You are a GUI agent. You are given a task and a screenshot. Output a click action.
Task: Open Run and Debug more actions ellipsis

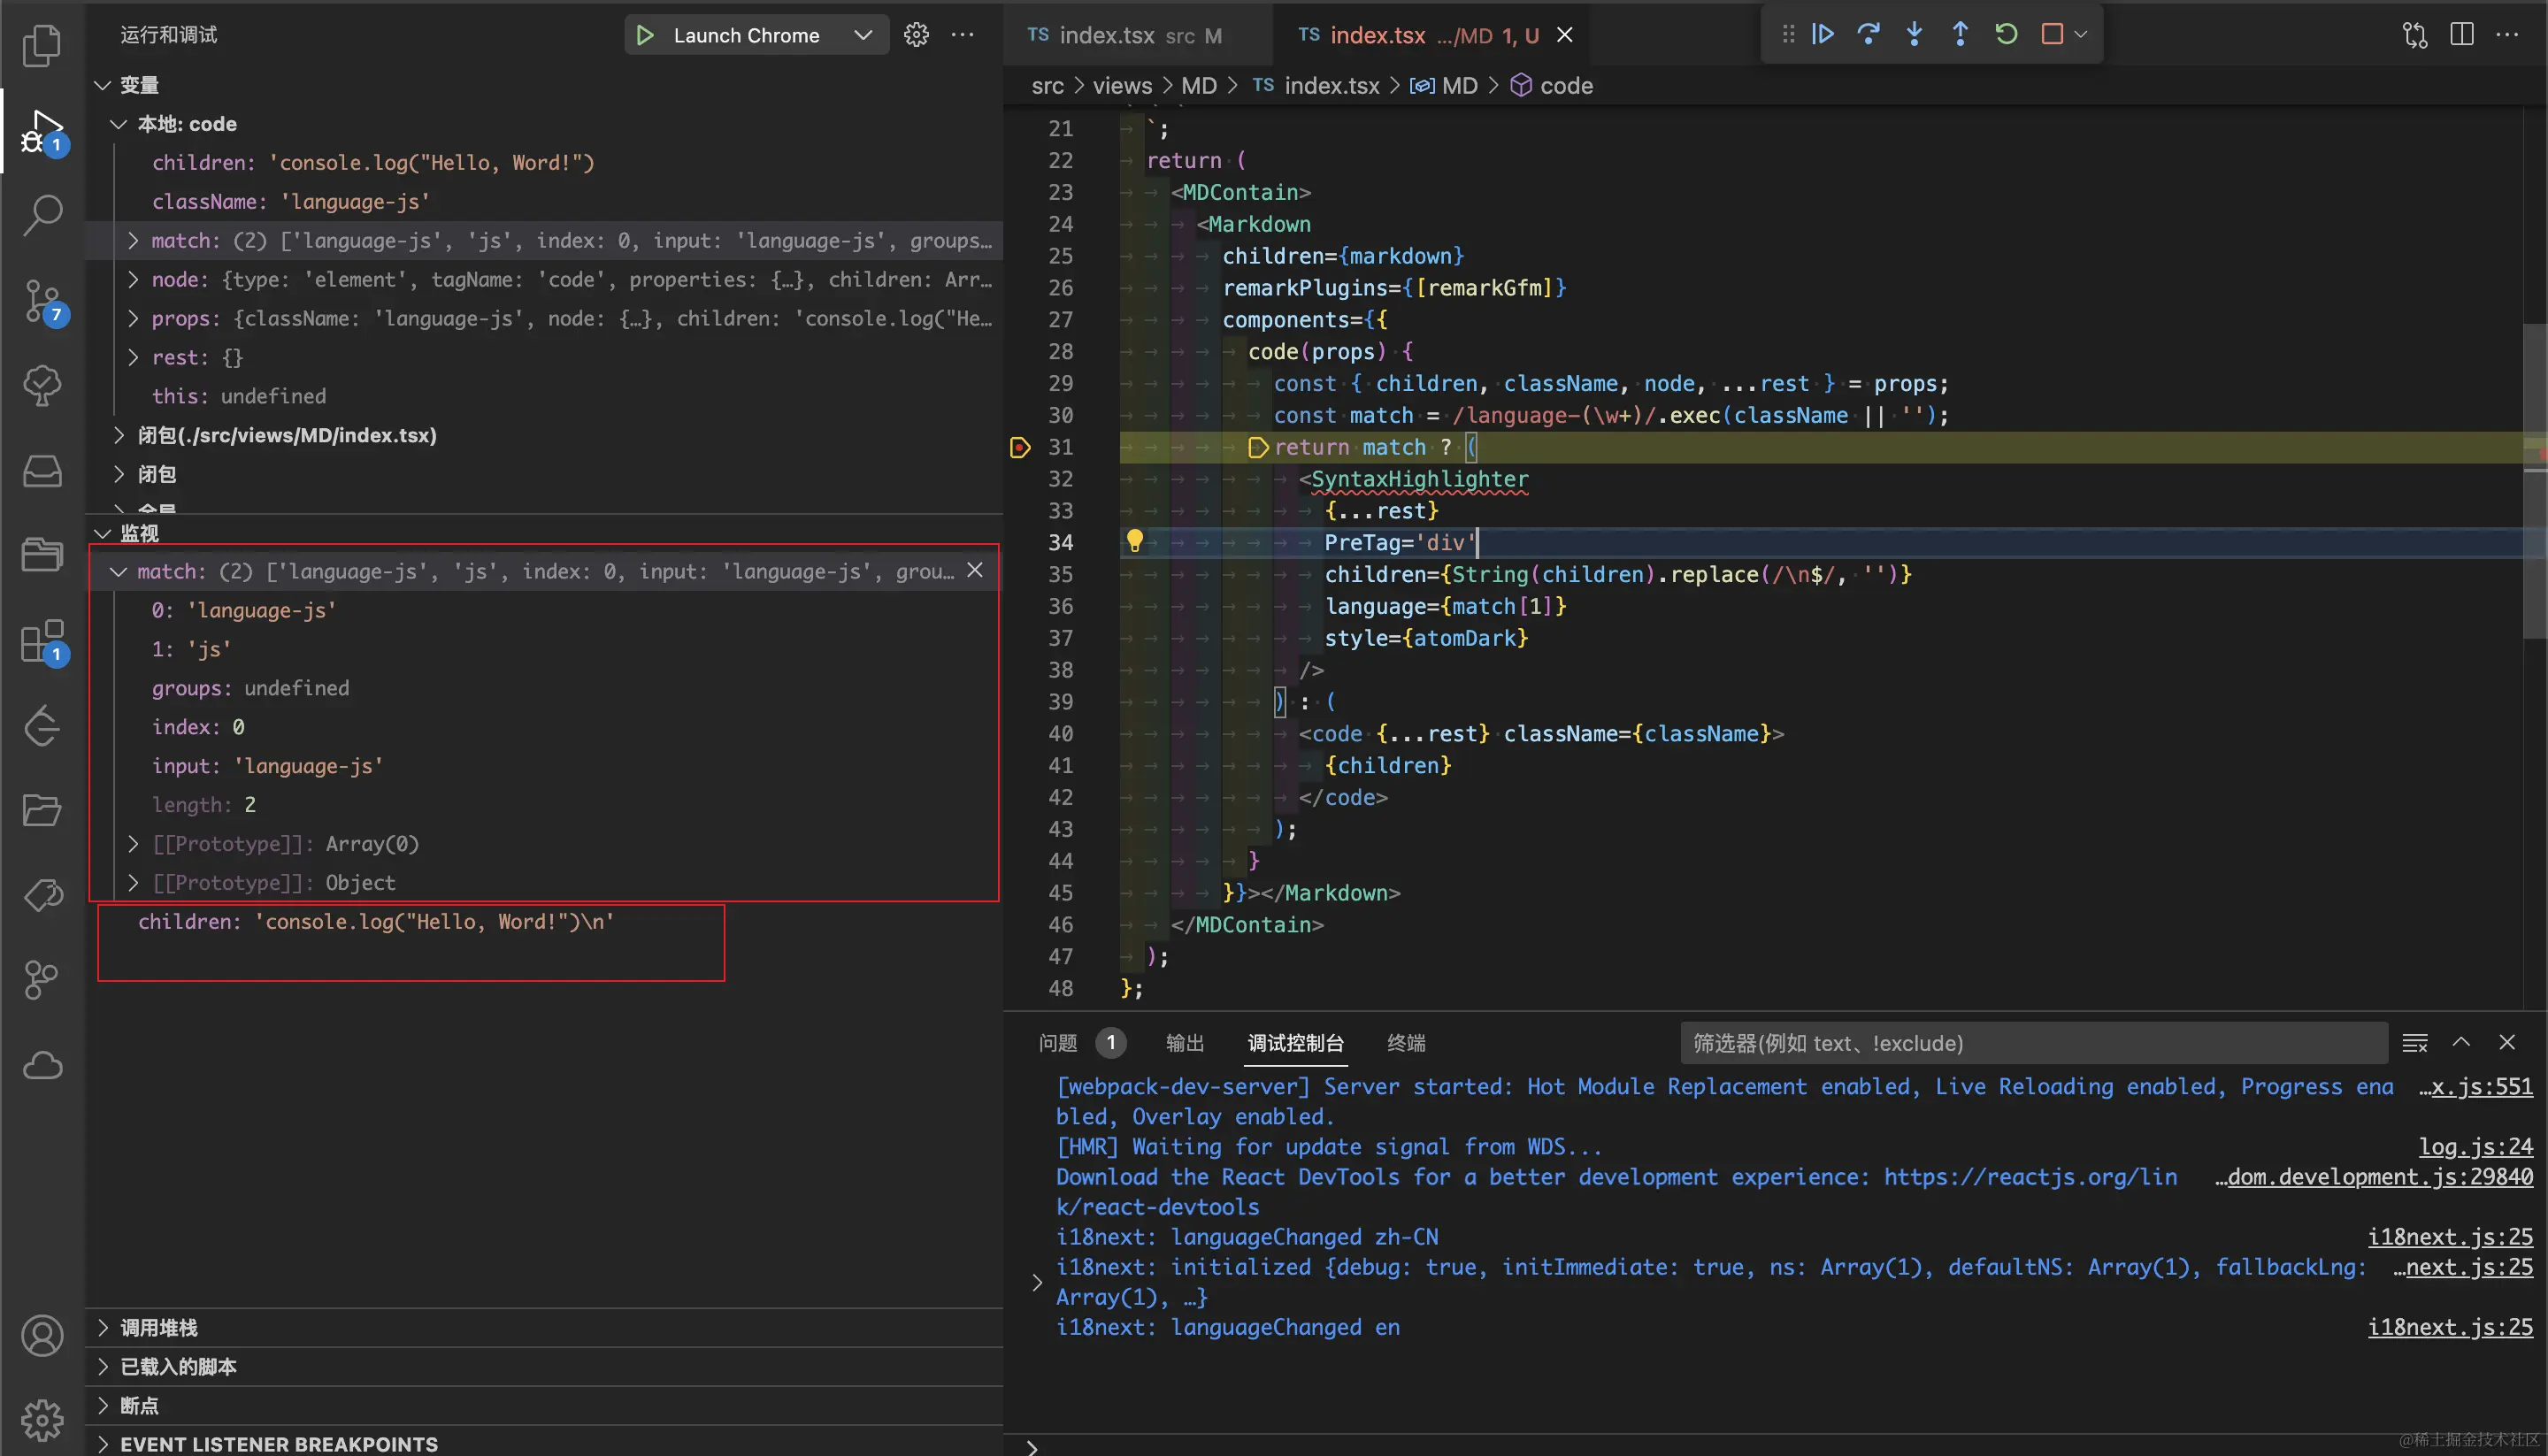pyautogui.click(x=963, y=35)
